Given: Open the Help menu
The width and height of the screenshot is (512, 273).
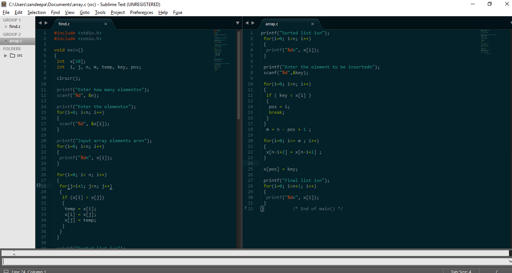Looking at the screenshot, I should [163, 12].
